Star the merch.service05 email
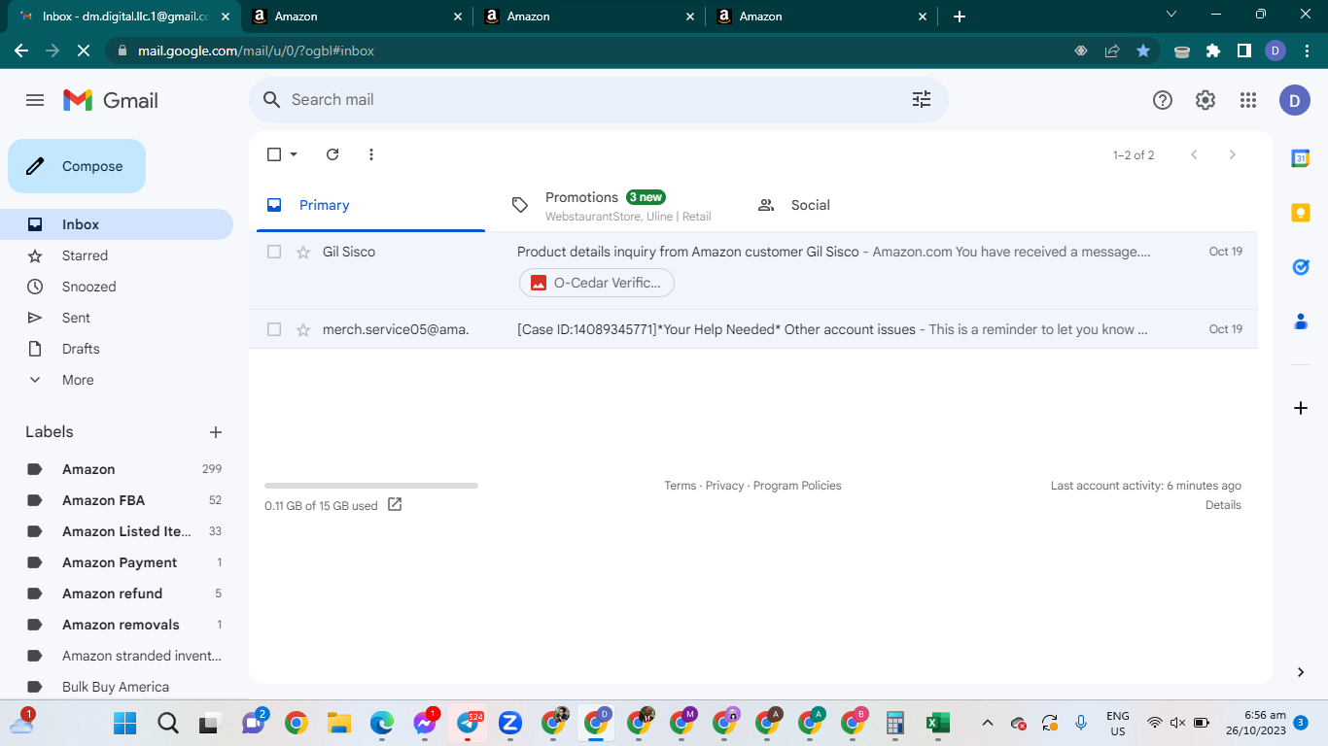Viewport: 1328px width, 746px height. (x=303, y=329)
